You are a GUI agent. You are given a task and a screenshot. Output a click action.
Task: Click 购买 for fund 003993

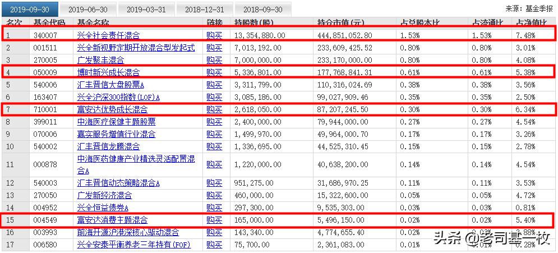pos(215,233)
